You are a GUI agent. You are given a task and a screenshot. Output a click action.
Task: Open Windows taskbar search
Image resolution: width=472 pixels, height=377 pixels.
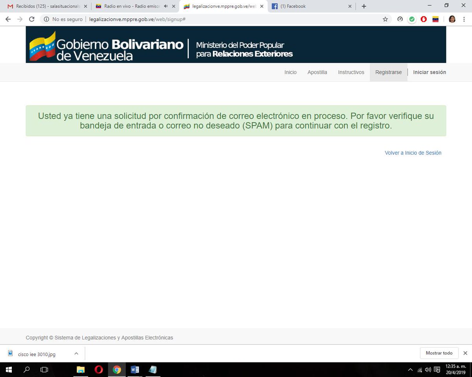[x=27, y=370]
